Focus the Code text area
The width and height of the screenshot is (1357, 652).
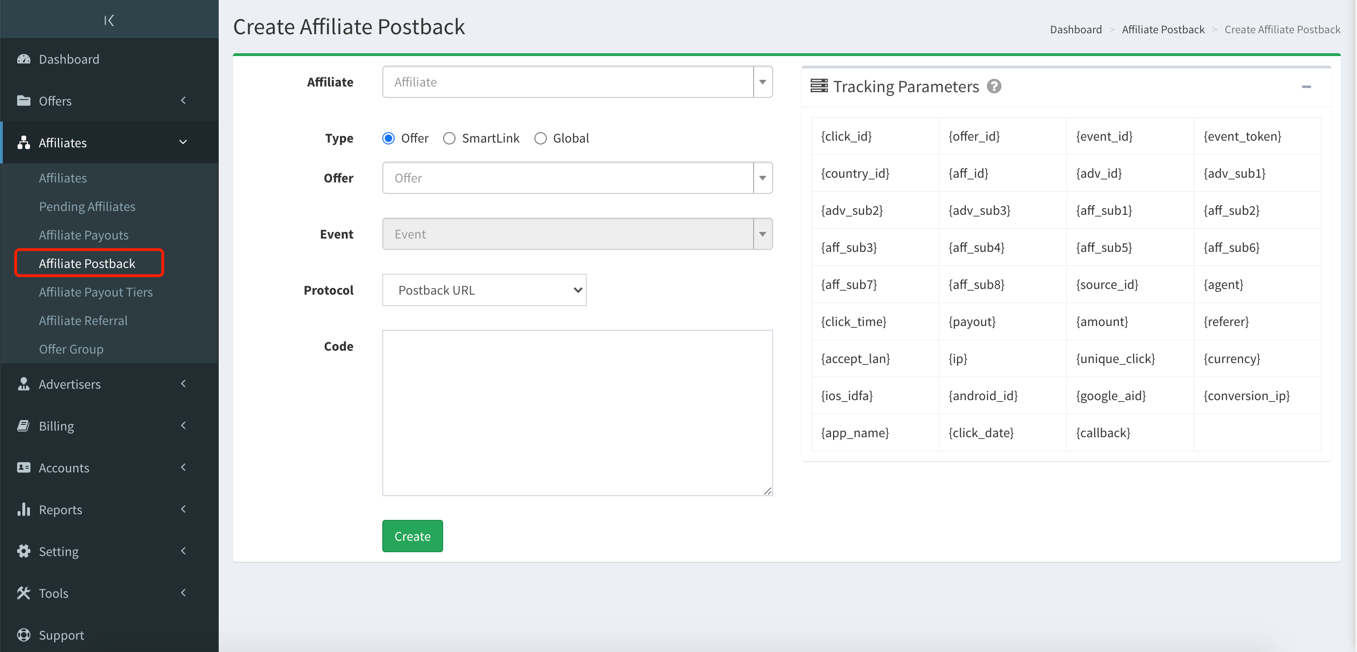coord(577,412)
